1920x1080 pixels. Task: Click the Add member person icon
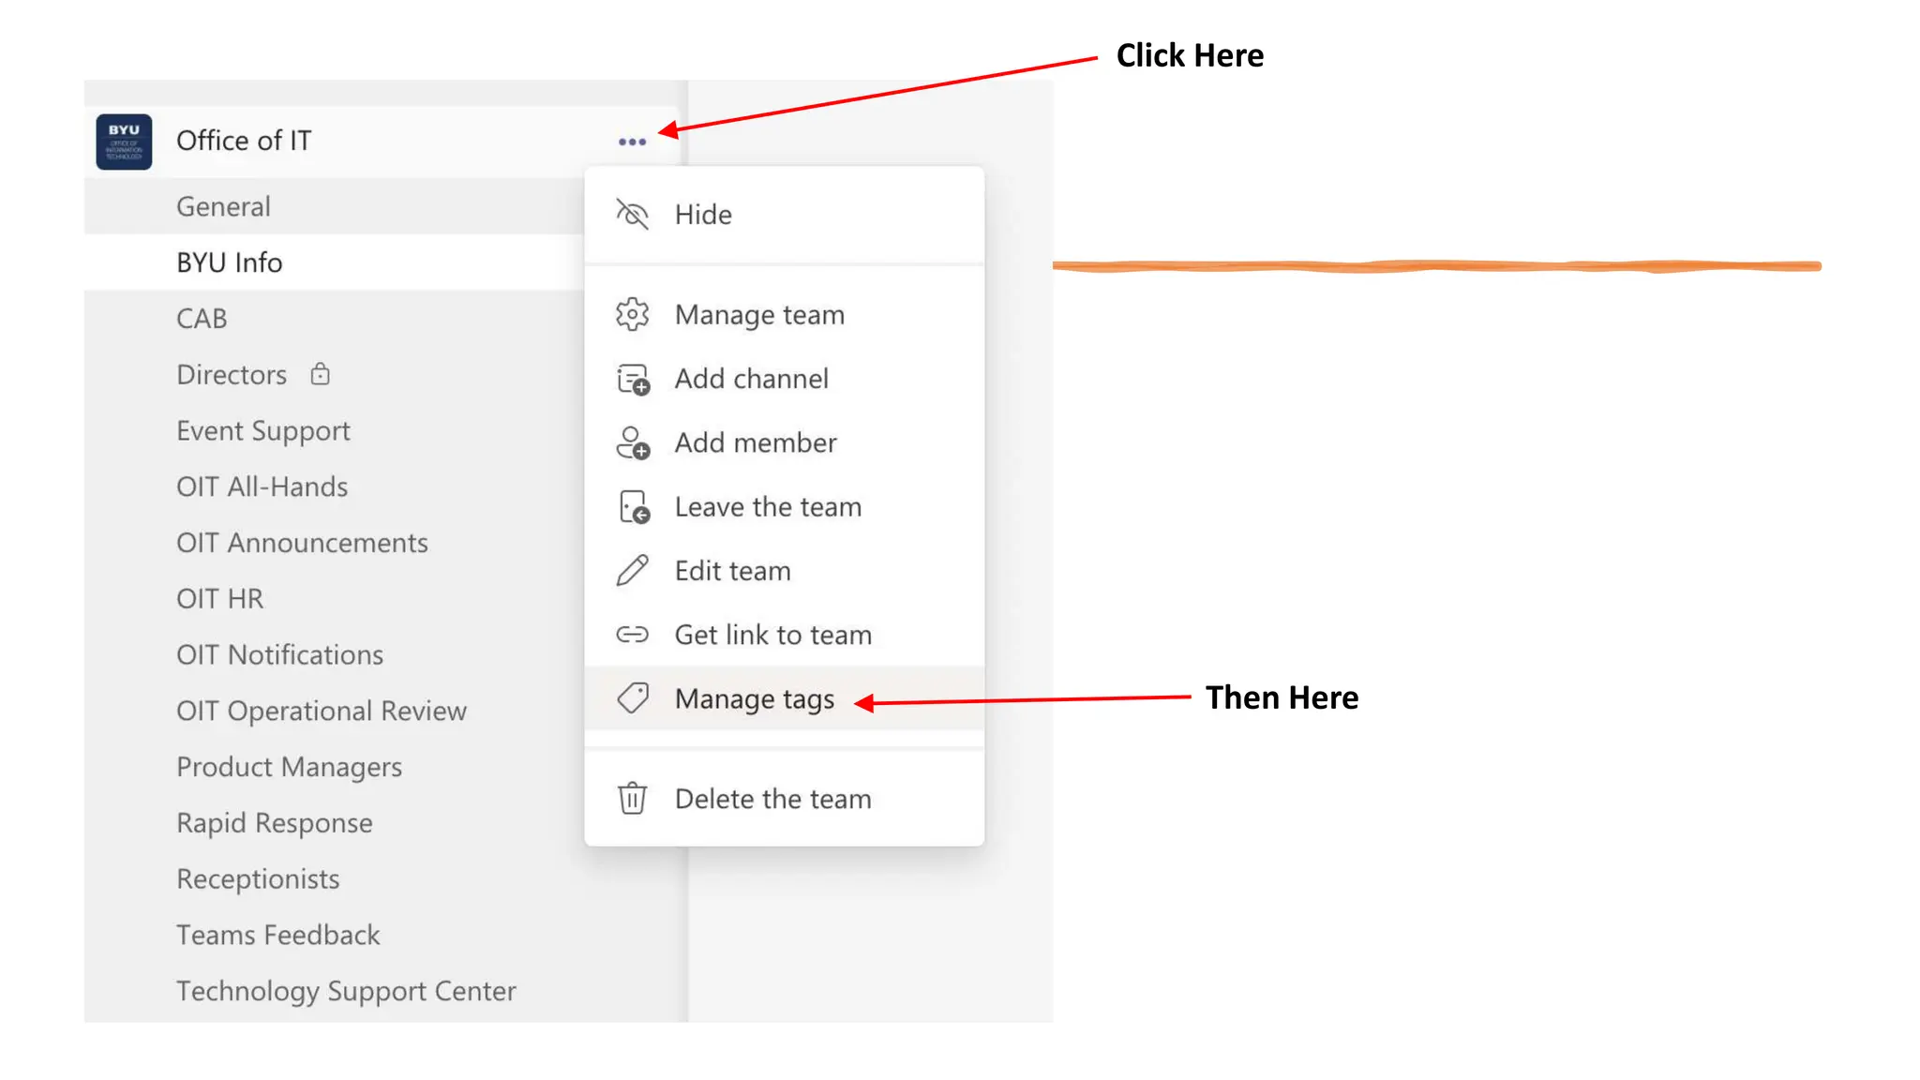click(633, 443)
